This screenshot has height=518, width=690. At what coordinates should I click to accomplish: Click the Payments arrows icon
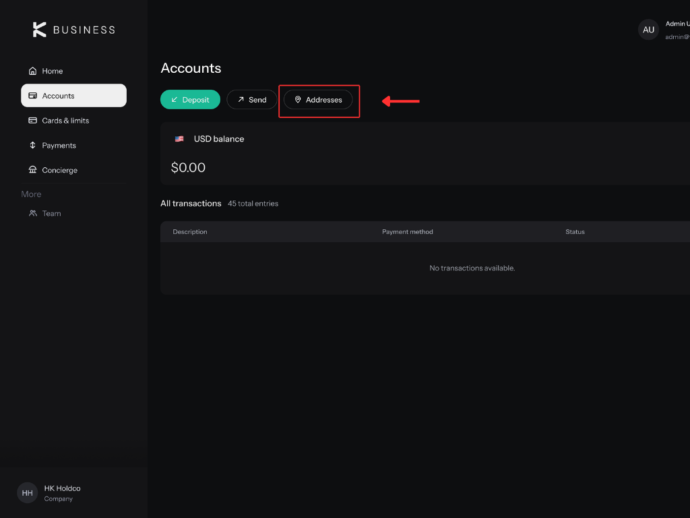coord(32,145)
